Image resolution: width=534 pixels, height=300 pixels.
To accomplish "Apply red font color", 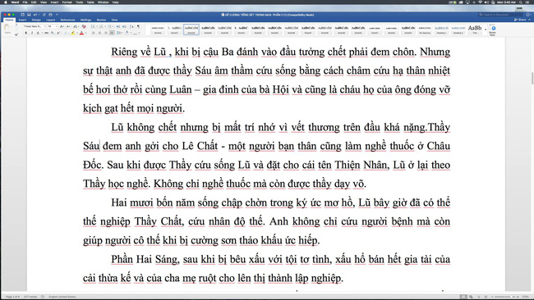I will click(x=81, y=33).
